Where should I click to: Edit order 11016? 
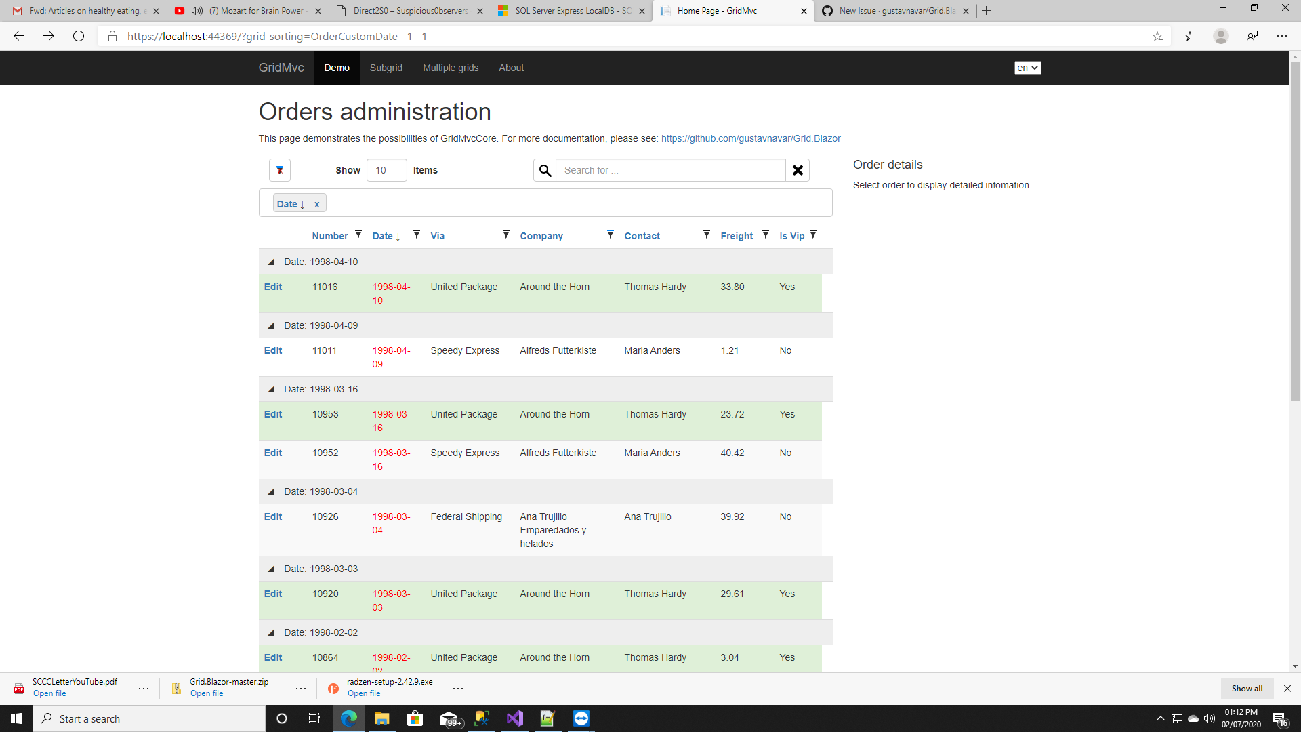[x=272, y=287]
